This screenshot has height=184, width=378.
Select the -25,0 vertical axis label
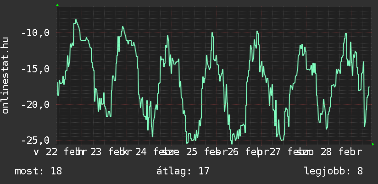coord(36,141)
